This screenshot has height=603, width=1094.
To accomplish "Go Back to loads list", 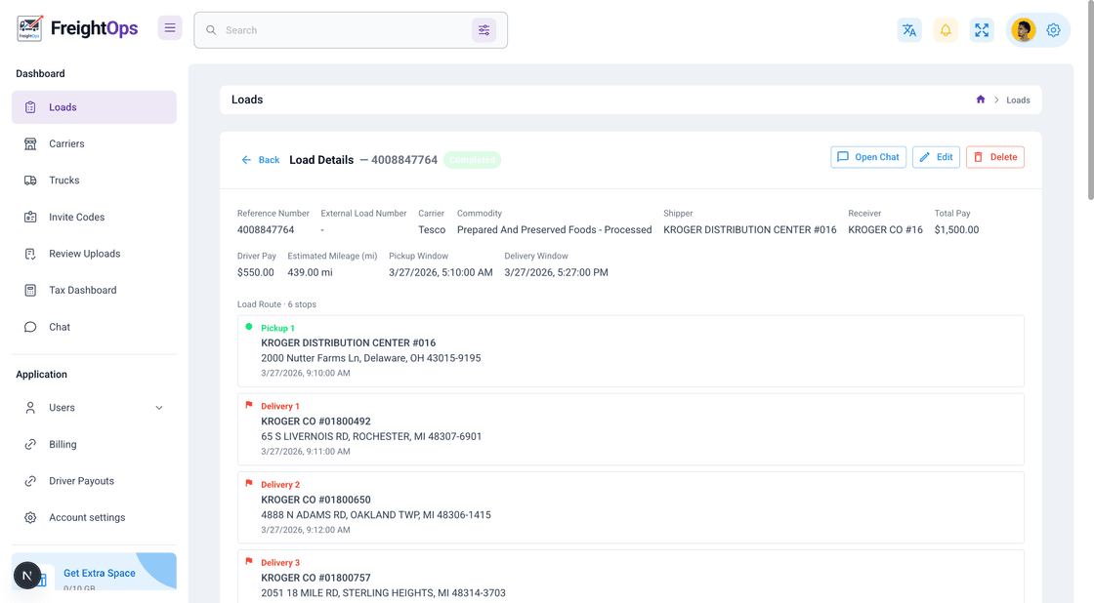I will pyautogui.click(x=260, y=160).
